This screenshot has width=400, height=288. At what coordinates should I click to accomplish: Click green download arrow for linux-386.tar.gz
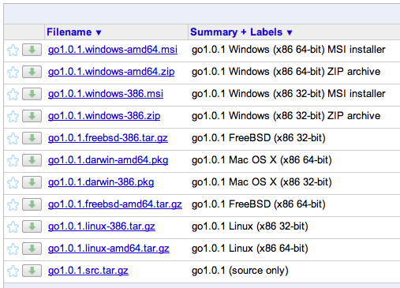pyautogui.click(x=32, y=226)
